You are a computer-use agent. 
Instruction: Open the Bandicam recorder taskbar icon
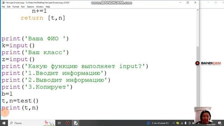pos(68,123)
